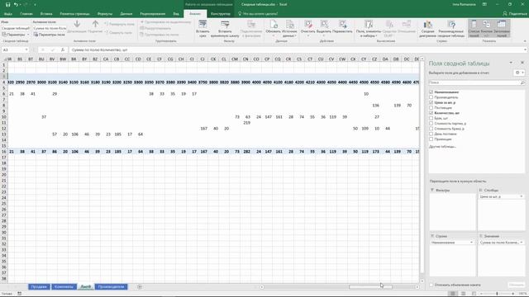Enable Отложить обновление макета checkbox
This screenshot has width=529, height=297.
tap(431, 285)
